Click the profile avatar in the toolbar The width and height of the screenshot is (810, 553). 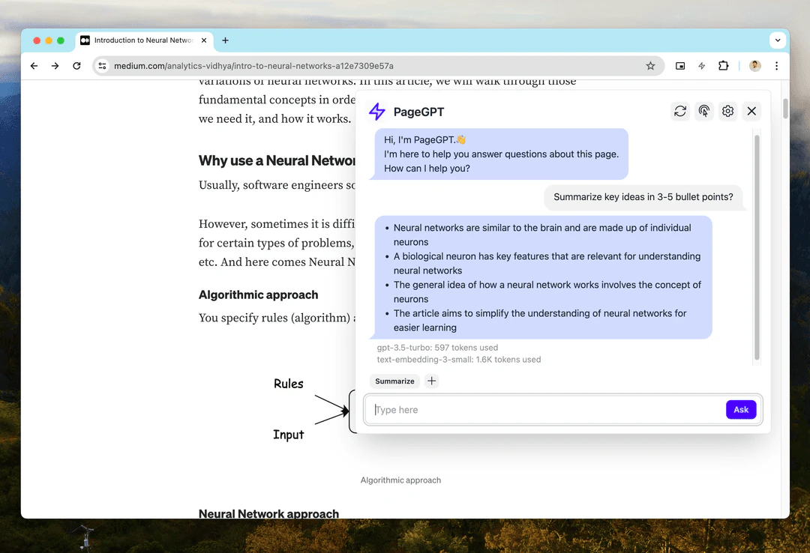pyautogui.click(x=754, y=66)
